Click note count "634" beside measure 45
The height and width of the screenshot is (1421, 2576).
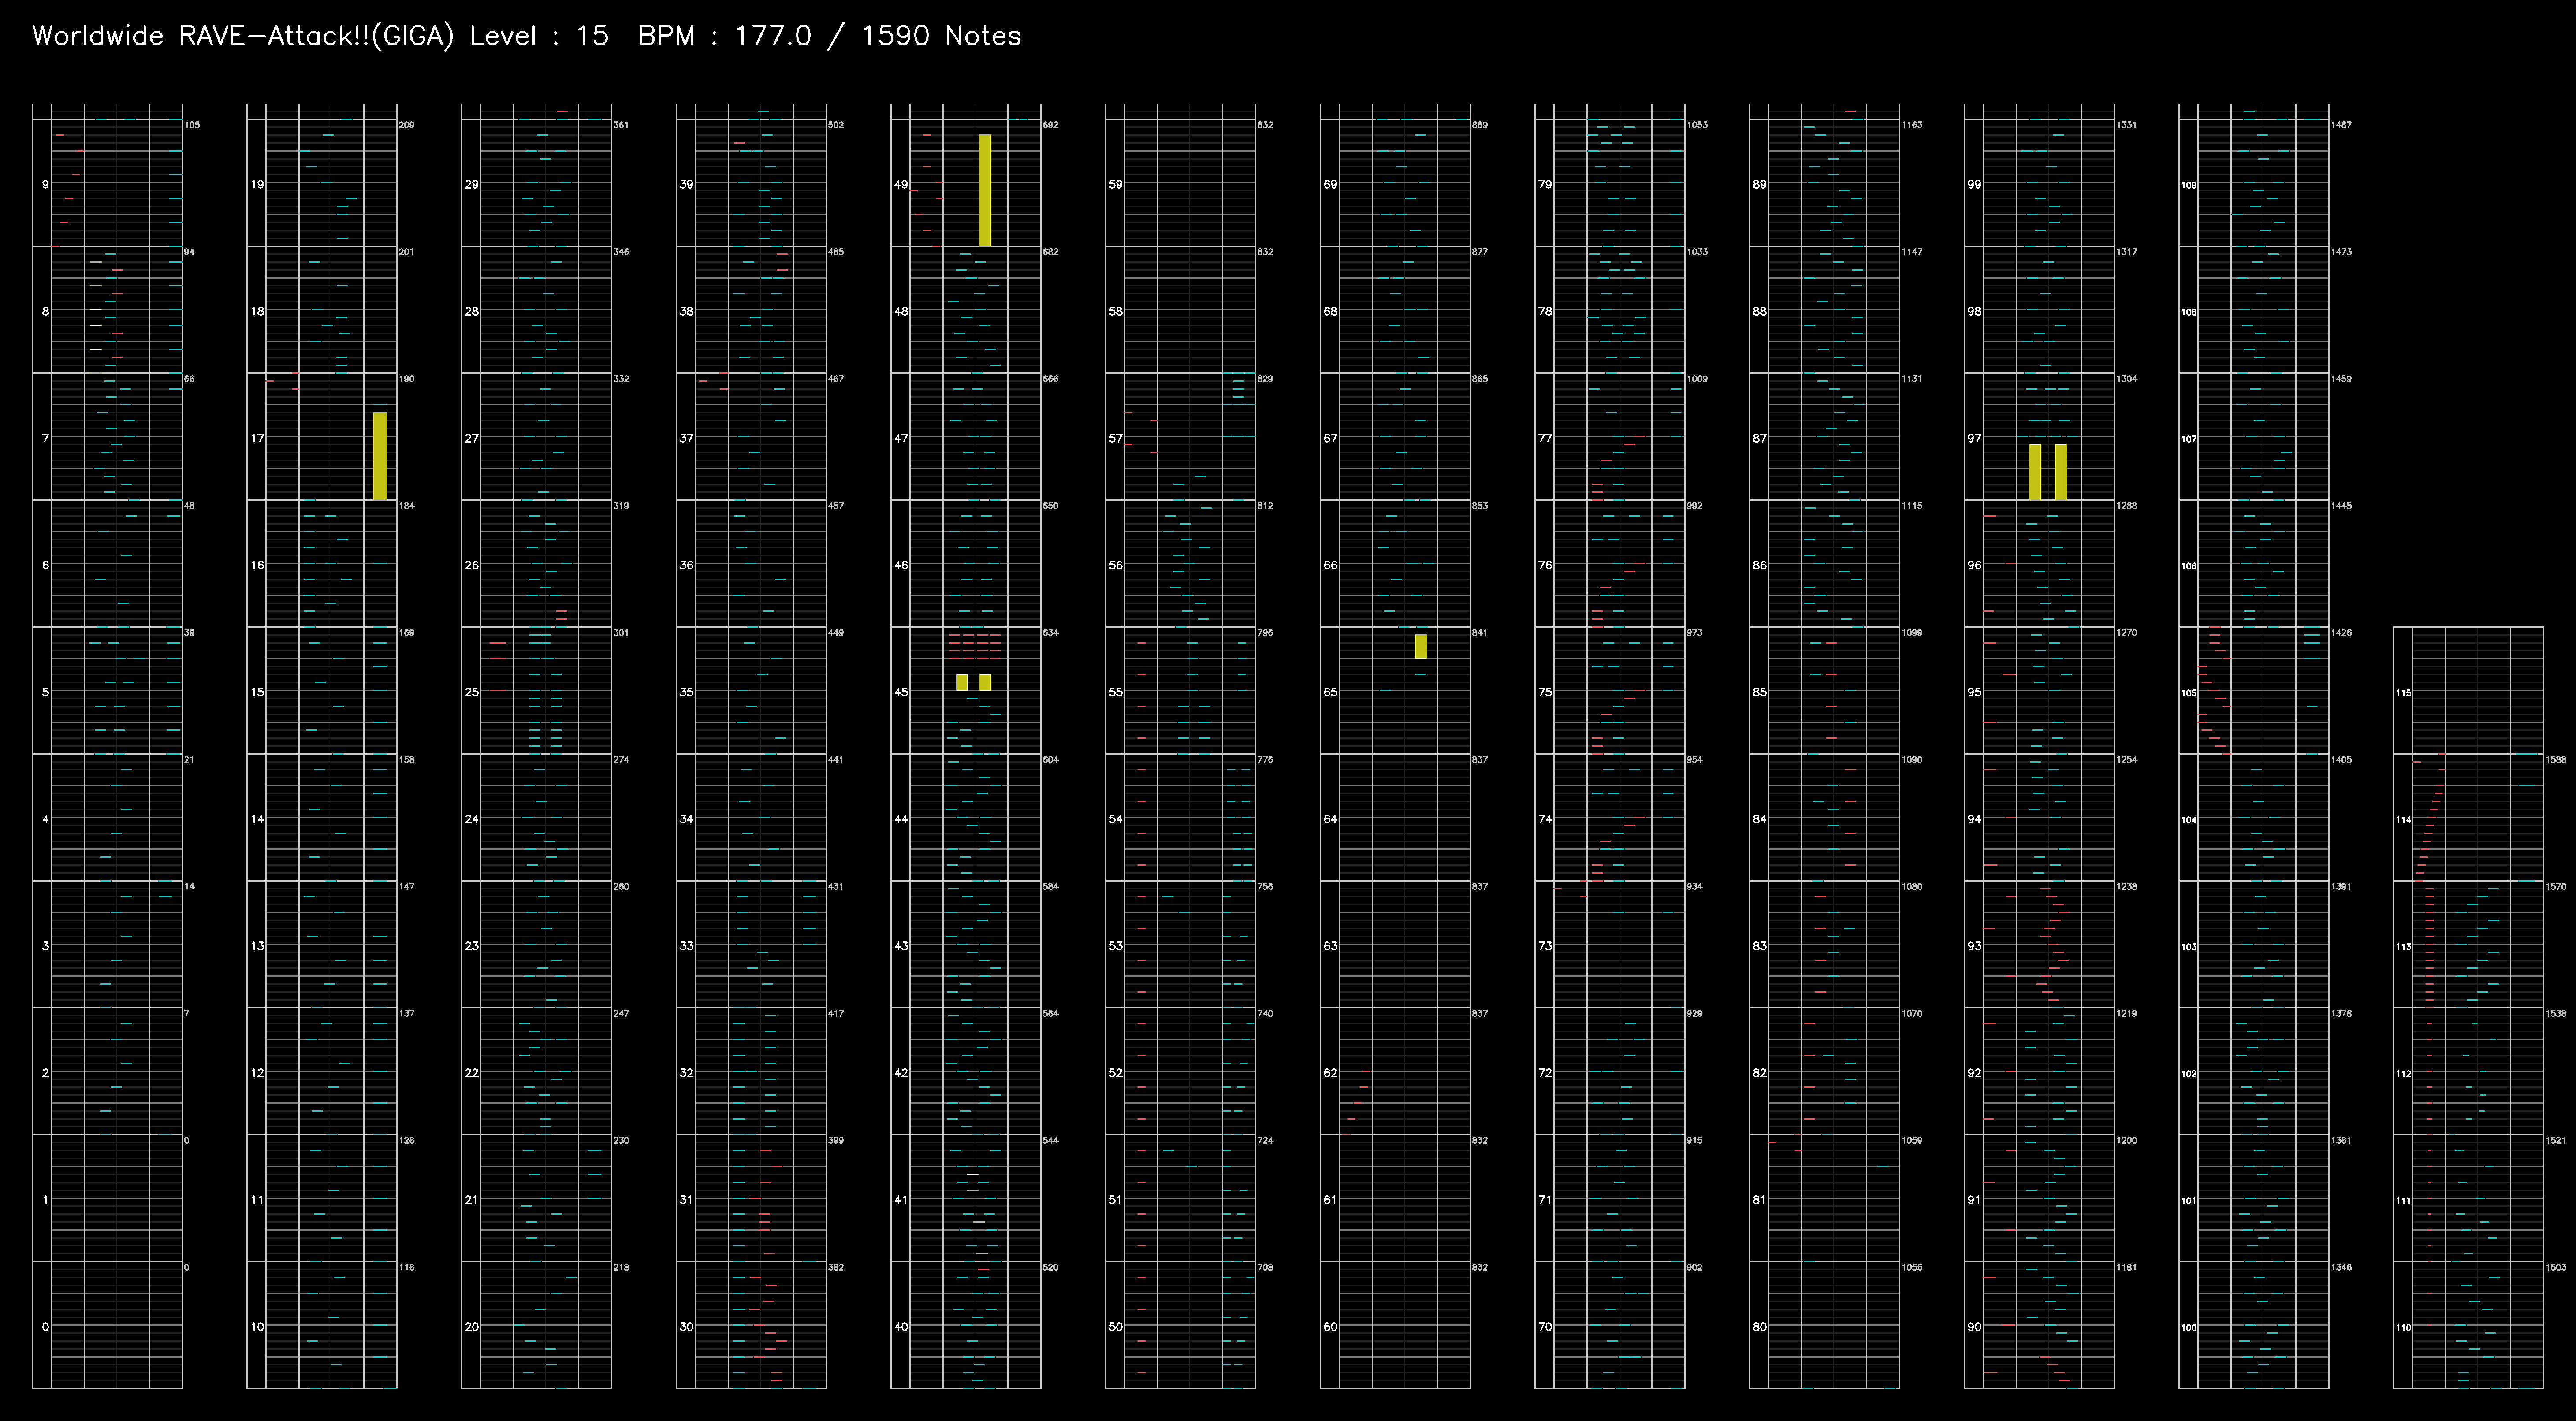click(1051, 633)
